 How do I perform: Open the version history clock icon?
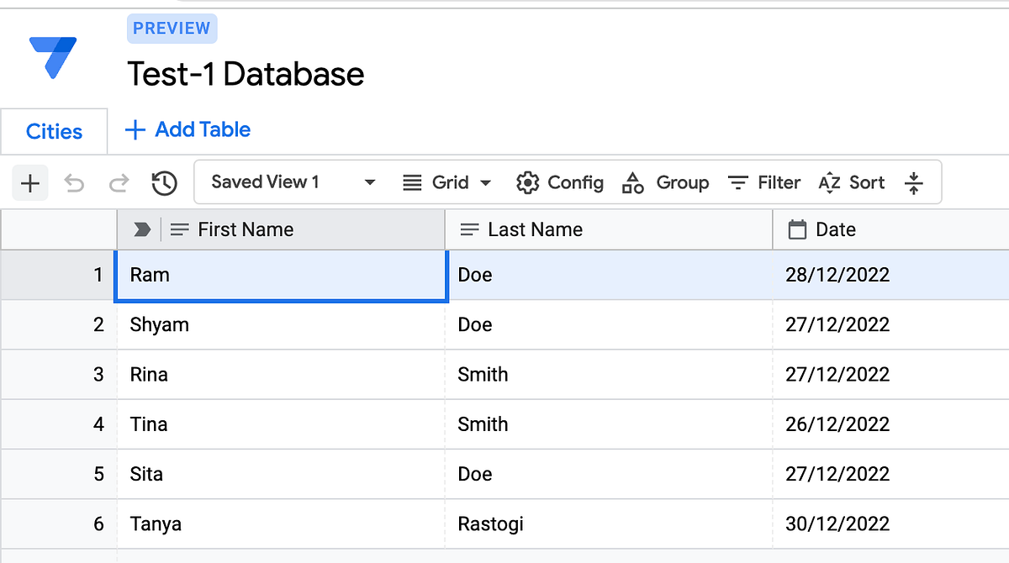tap(164, 183)
